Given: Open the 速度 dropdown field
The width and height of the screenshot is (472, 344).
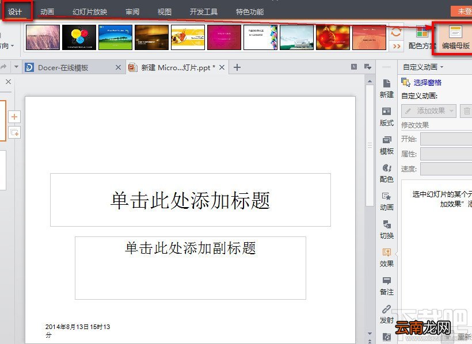Looking at the screenshot, I should (446, 169).
